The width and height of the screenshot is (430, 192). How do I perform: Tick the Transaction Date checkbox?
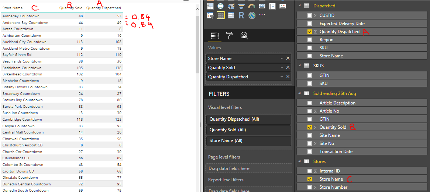[310, 151]
